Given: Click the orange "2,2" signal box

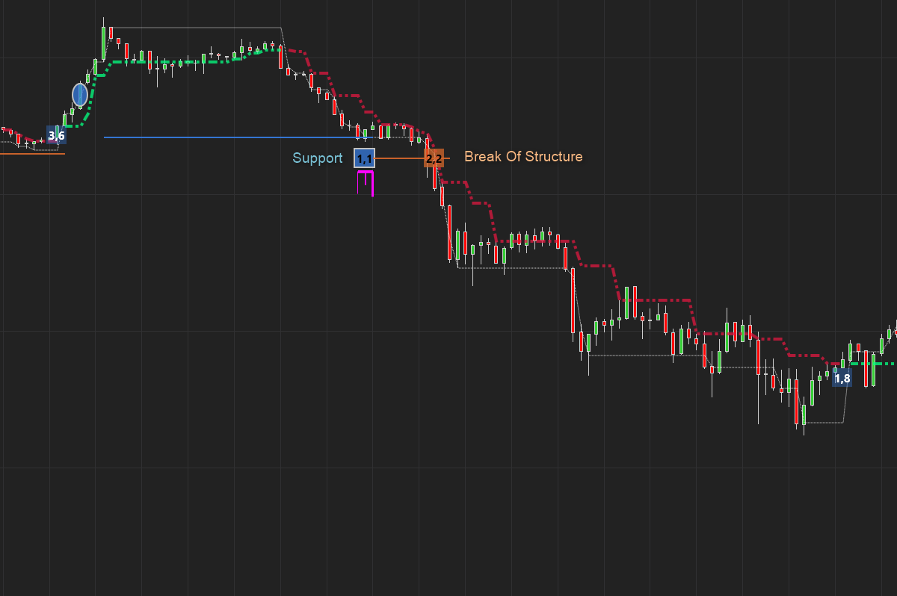Looking at the screenshot, I should (434, 158).
